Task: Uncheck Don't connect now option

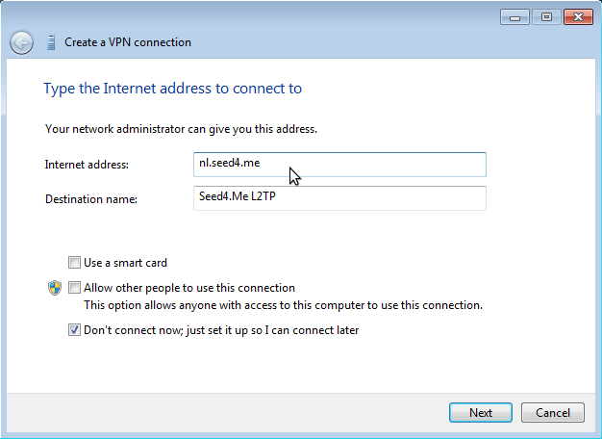Action: [x=75, y=330]
